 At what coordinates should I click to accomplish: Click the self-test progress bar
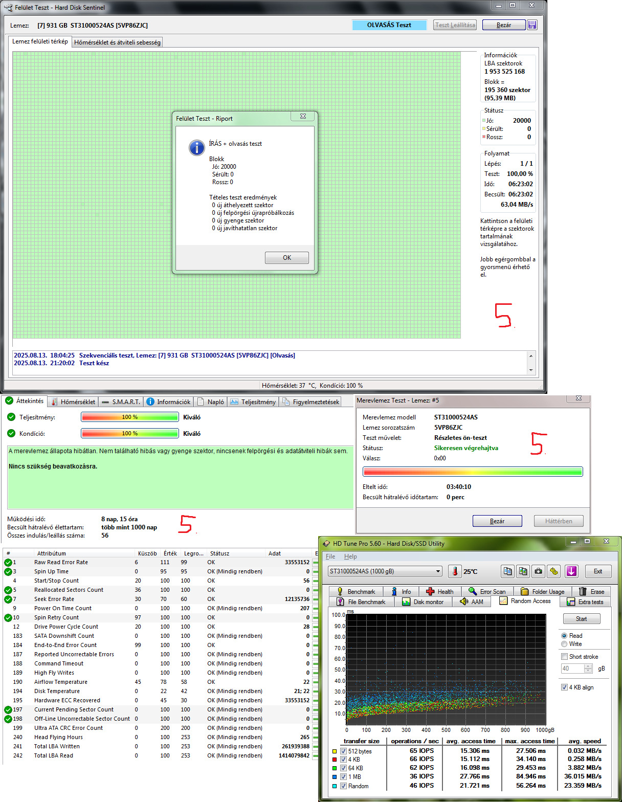(x=473, y=472)
